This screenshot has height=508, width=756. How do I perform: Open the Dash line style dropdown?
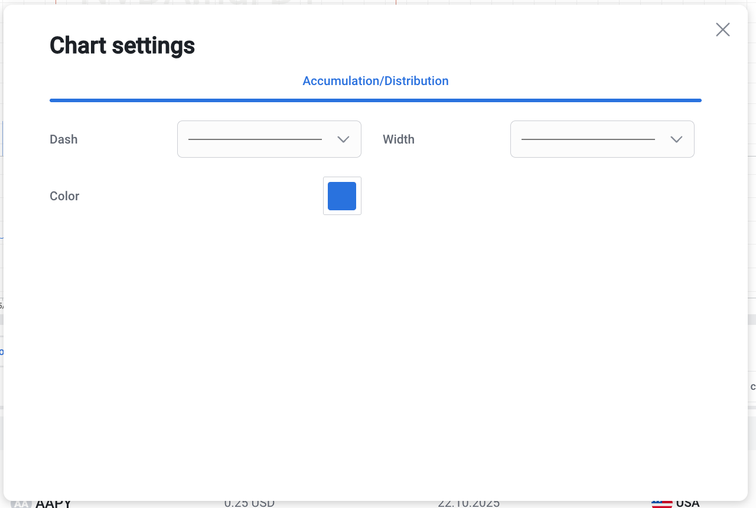tap(269, 139)
